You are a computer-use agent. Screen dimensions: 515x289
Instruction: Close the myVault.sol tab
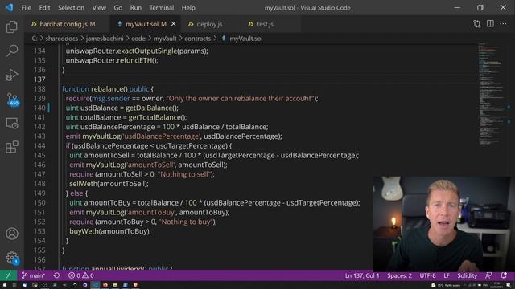tap(174, 24)
